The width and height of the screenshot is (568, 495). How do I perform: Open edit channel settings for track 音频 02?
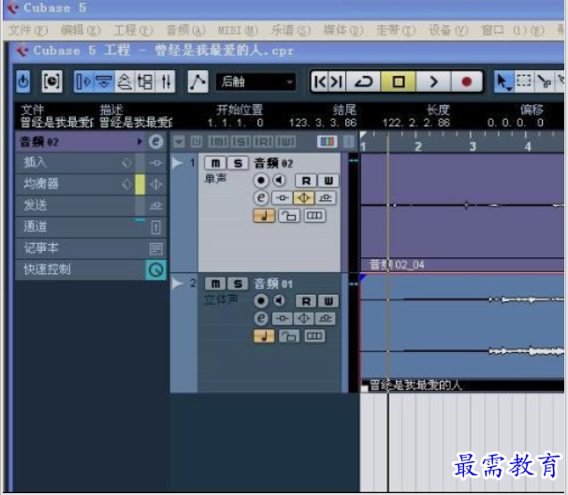(261, 197)
